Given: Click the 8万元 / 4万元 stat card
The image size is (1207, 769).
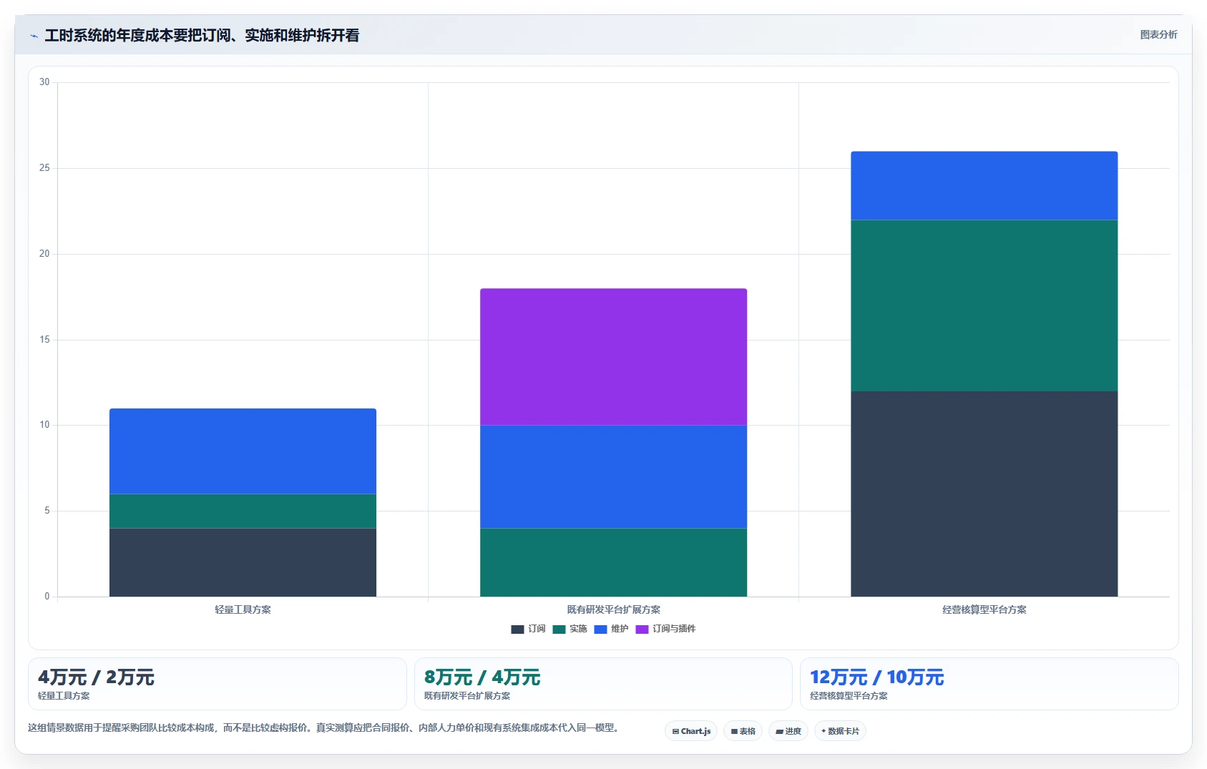Looking at the screenshot, I should tap(603, 684).
